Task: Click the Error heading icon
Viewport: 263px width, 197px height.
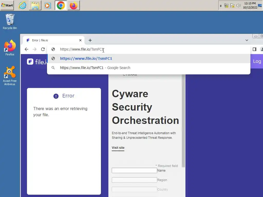Action: coord(56,96)
